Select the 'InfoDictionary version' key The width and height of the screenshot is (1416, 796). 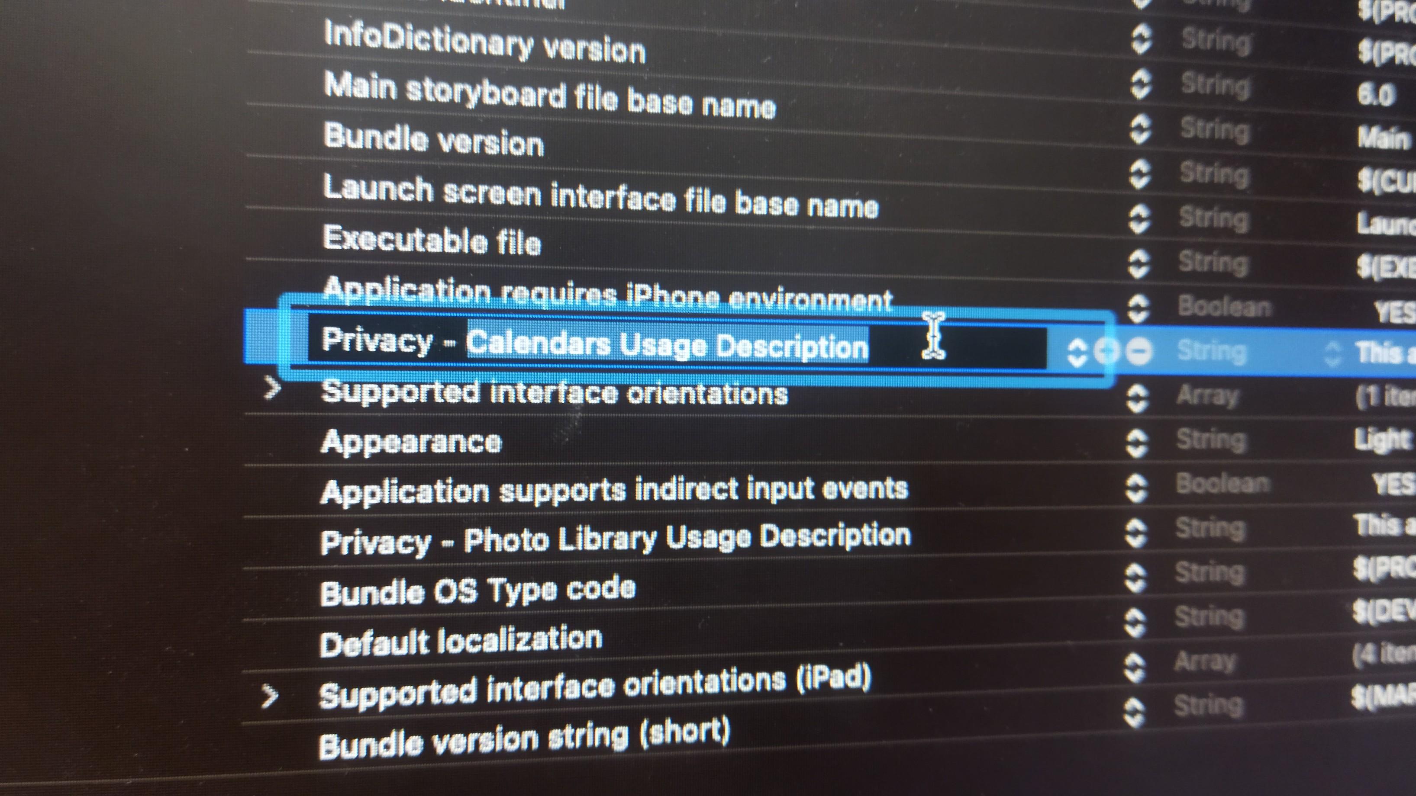pos(485,42)
